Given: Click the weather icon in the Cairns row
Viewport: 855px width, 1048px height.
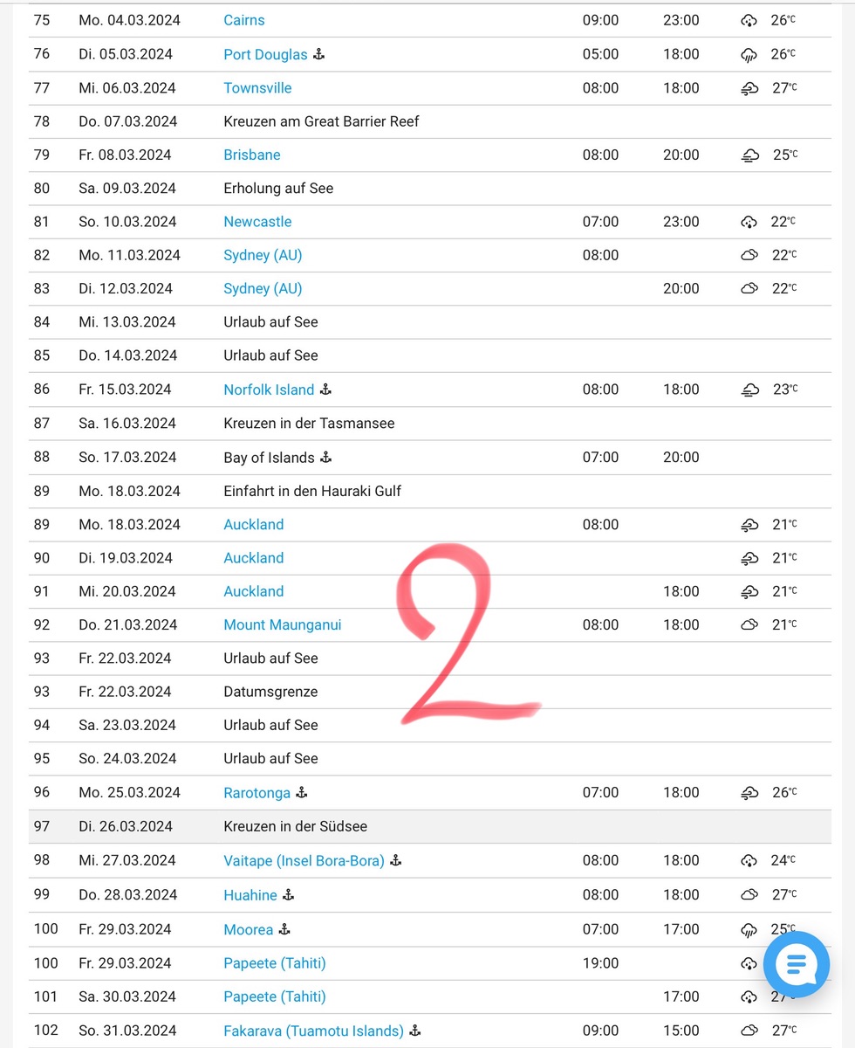Looking at the screenshot, I should pyautogui.click(x=749, y=20).
